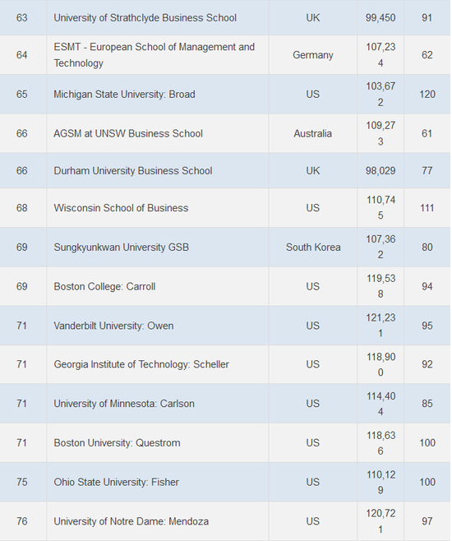Click Vanderbilt University: Owen entry

coord(113,326)
